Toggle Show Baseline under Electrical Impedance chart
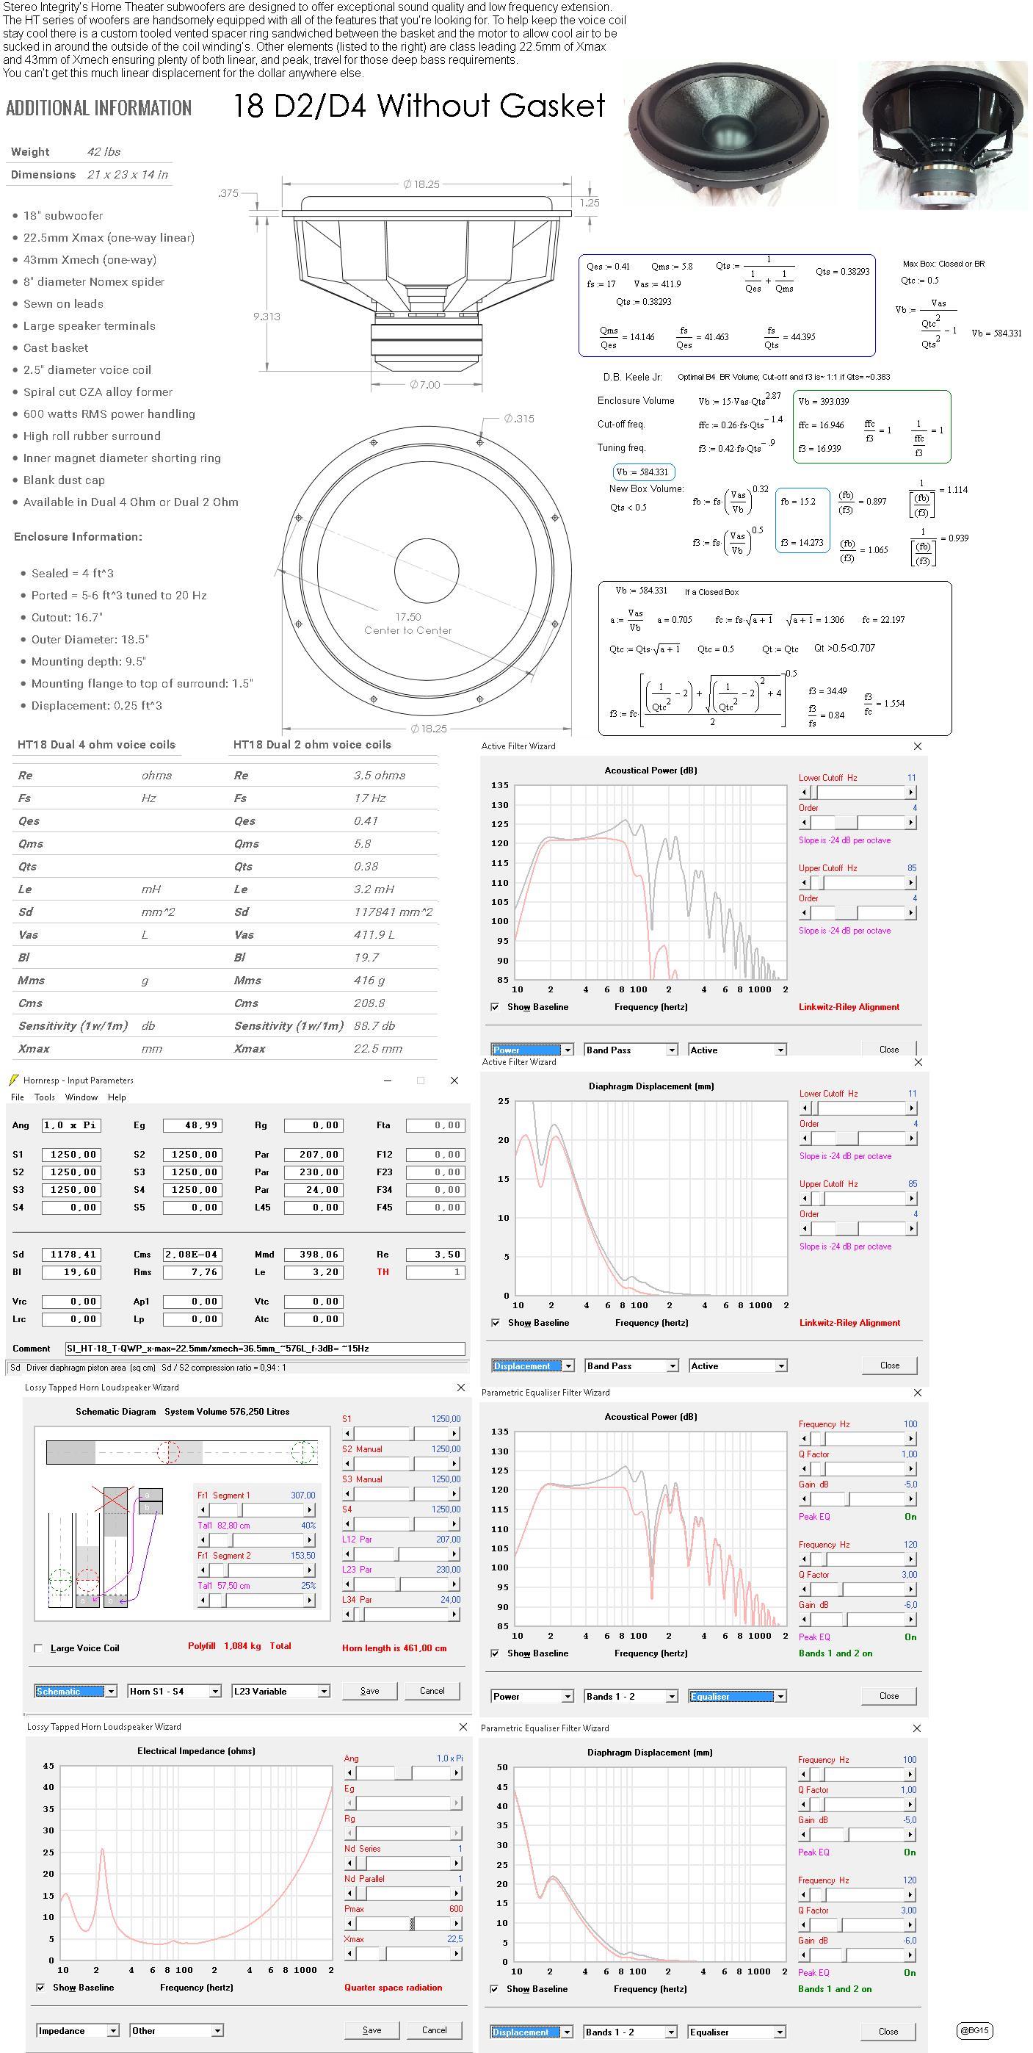1033x2053 pixels. pos(40,1987)
